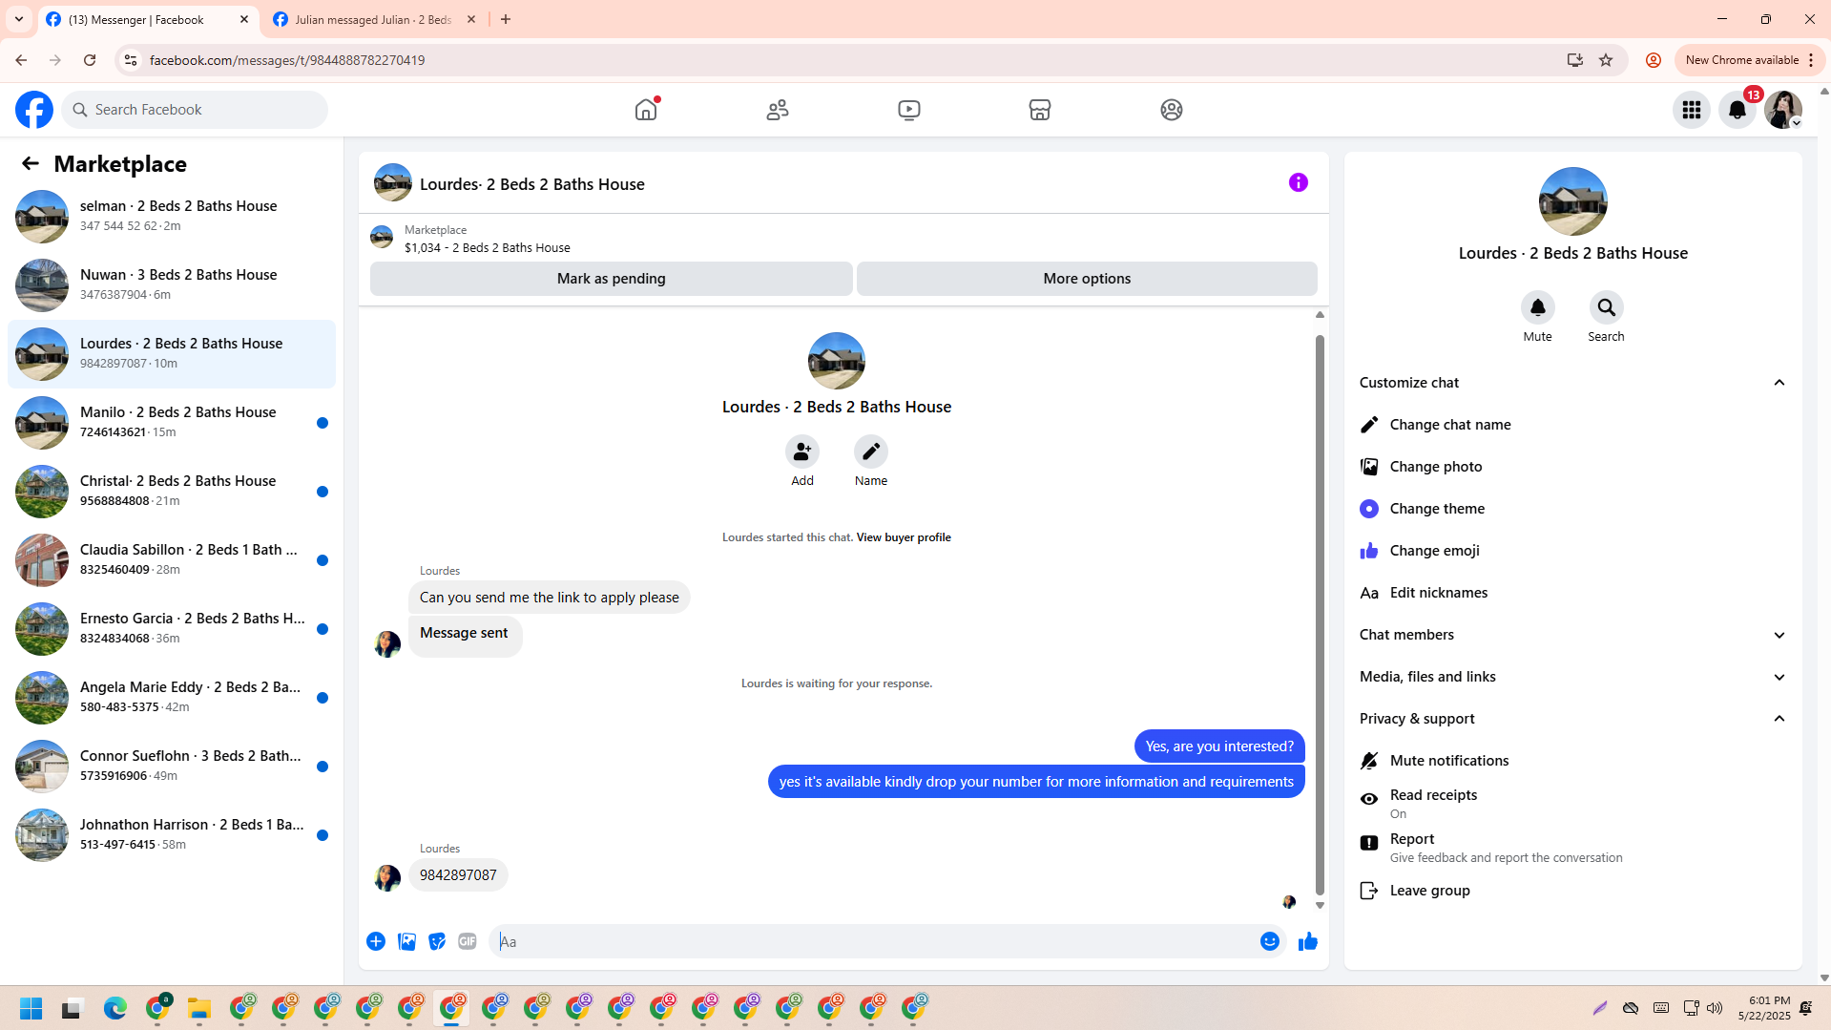This screenshot has width=1831, height=1030.
Task: Collapse the Customize chat section
Action: pyautogui.click(x=1572, y=383)
